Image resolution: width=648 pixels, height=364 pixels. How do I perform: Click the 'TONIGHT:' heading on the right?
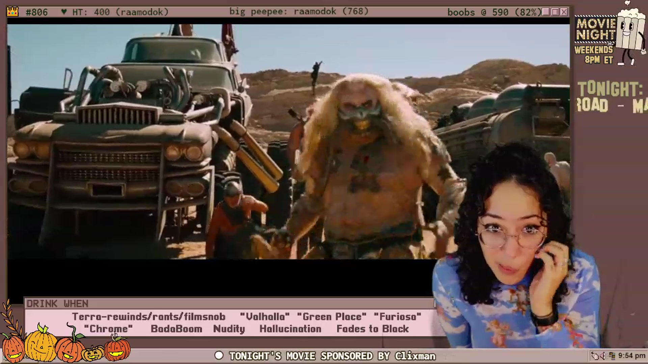[x=611, y=89]
